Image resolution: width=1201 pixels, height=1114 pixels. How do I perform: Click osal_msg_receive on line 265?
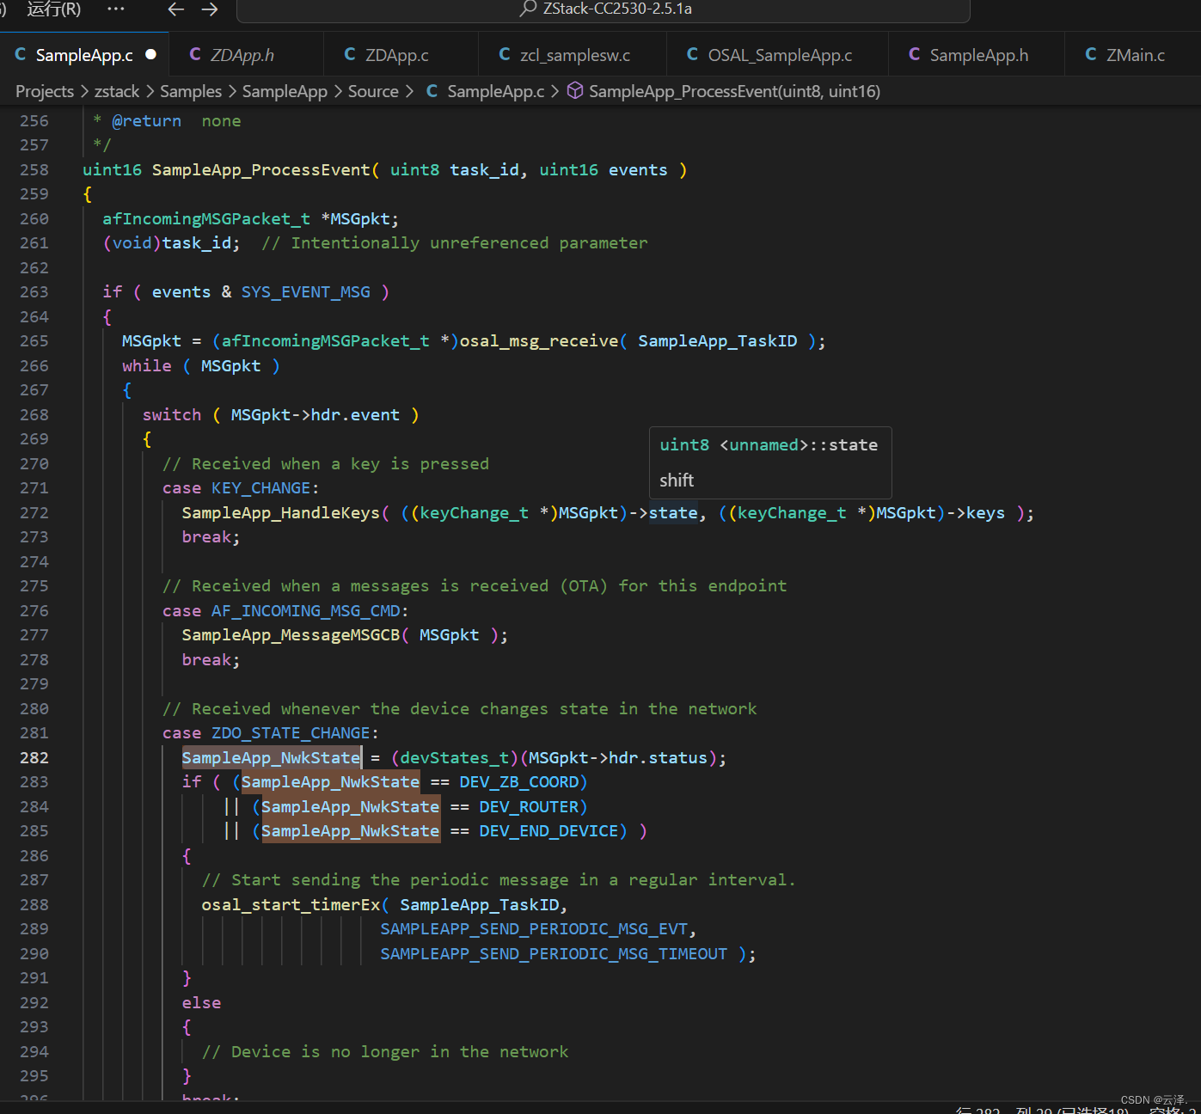538,340
